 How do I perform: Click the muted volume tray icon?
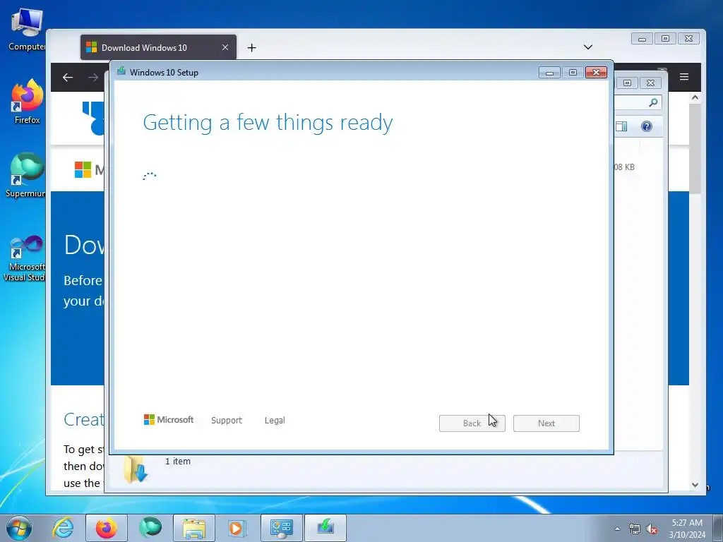(x=652, y=529)
